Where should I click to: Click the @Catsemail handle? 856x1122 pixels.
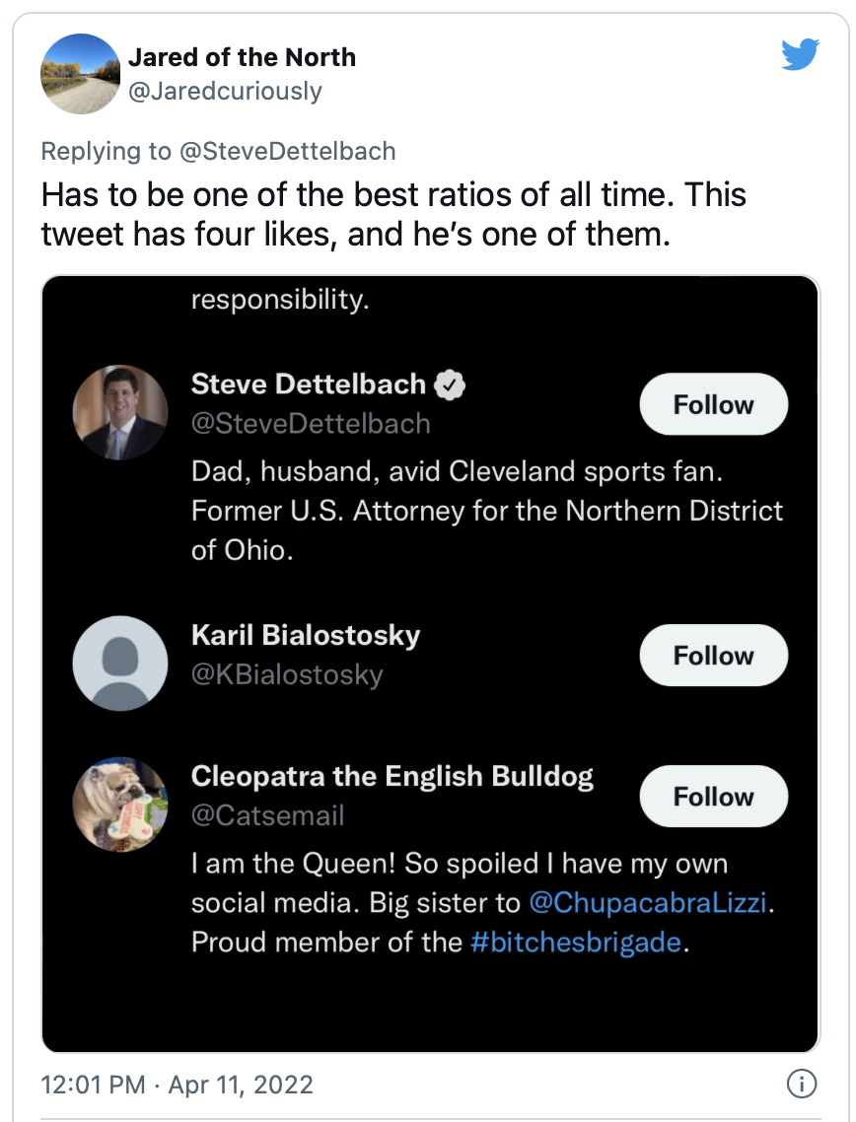[x=267, y=815]
